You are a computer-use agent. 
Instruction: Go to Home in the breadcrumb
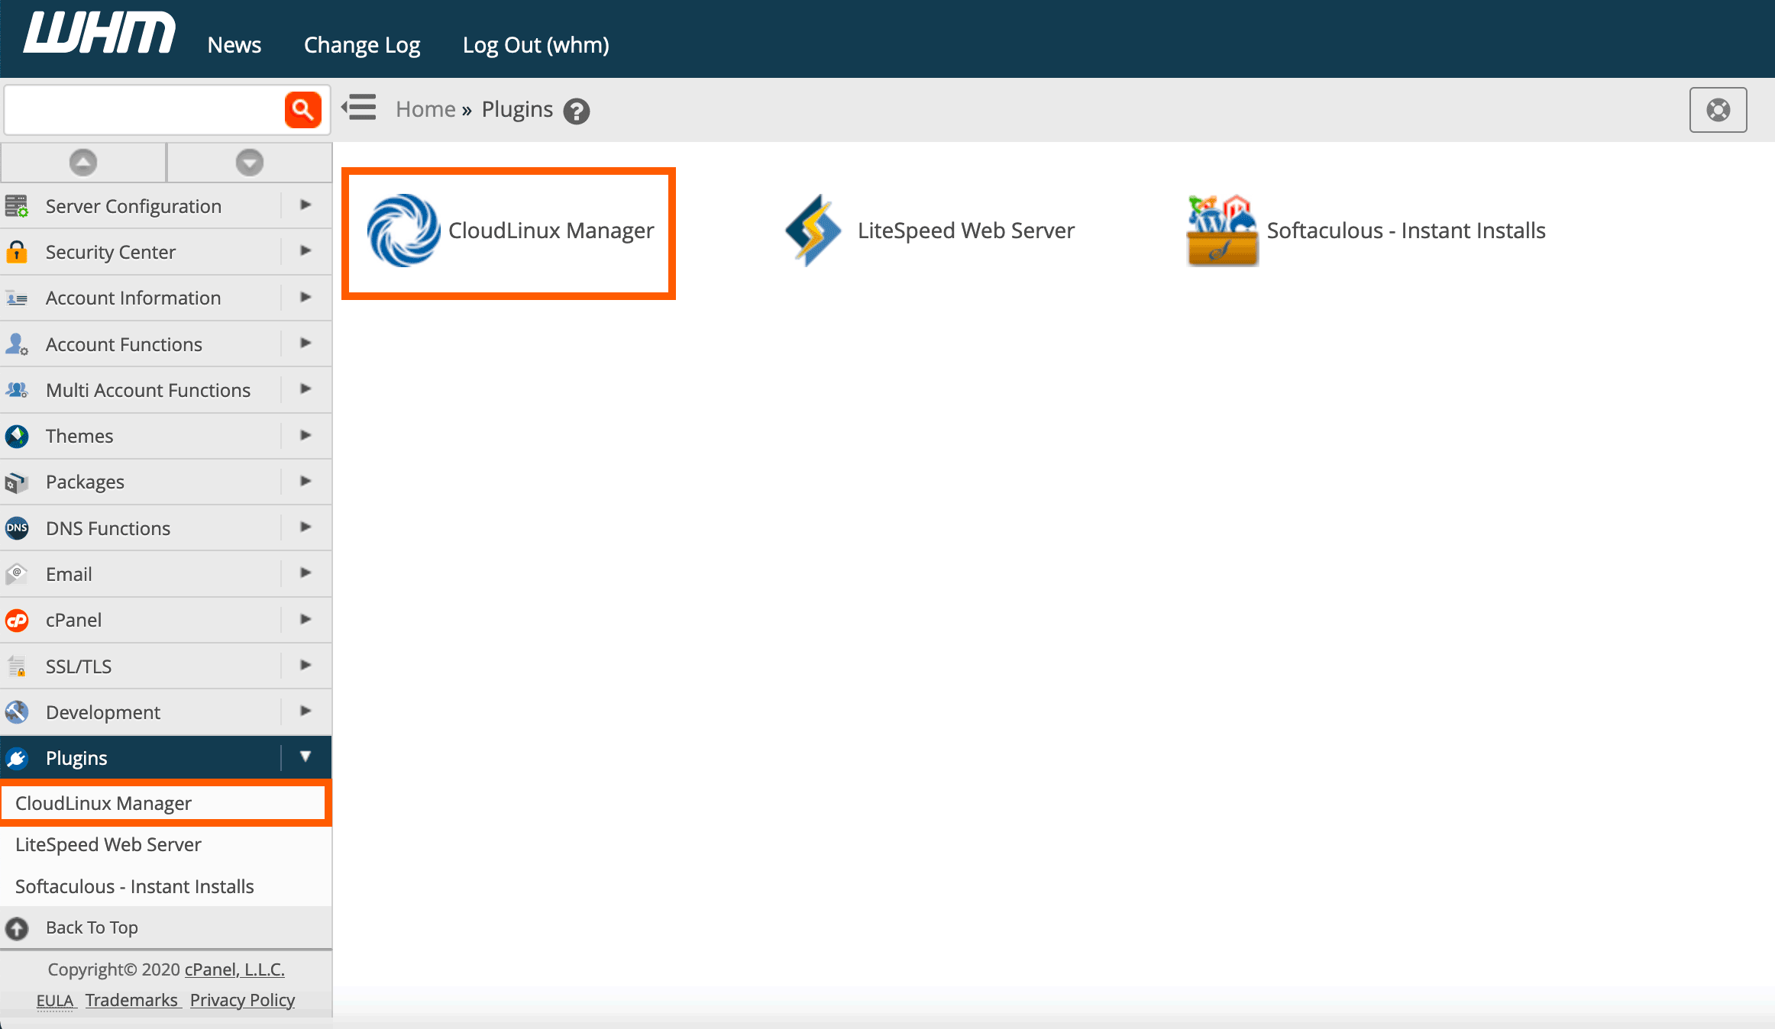[x=425, y=109]
